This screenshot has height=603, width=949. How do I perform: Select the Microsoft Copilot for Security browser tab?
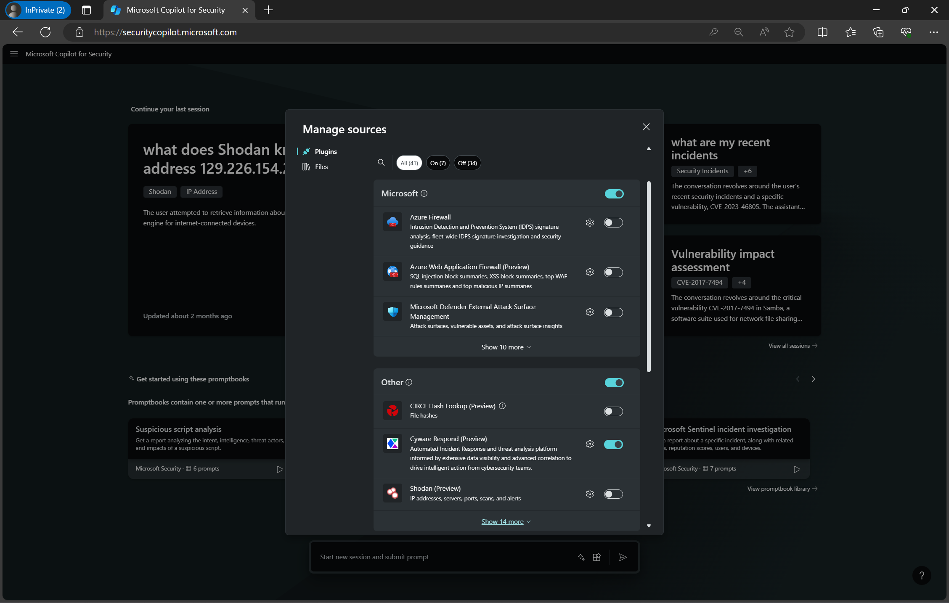175,10
